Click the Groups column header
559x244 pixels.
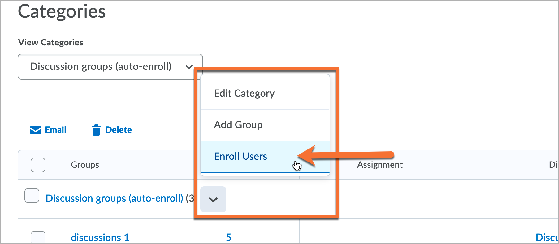tap(85, 165)
